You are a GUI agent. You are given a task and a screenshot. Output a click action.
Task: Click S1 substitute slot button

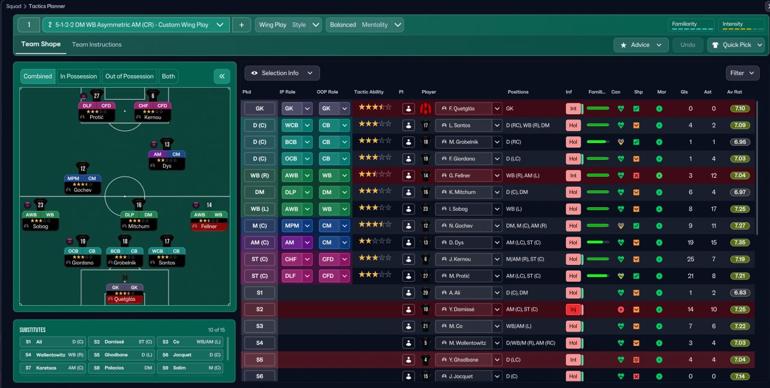259,293
